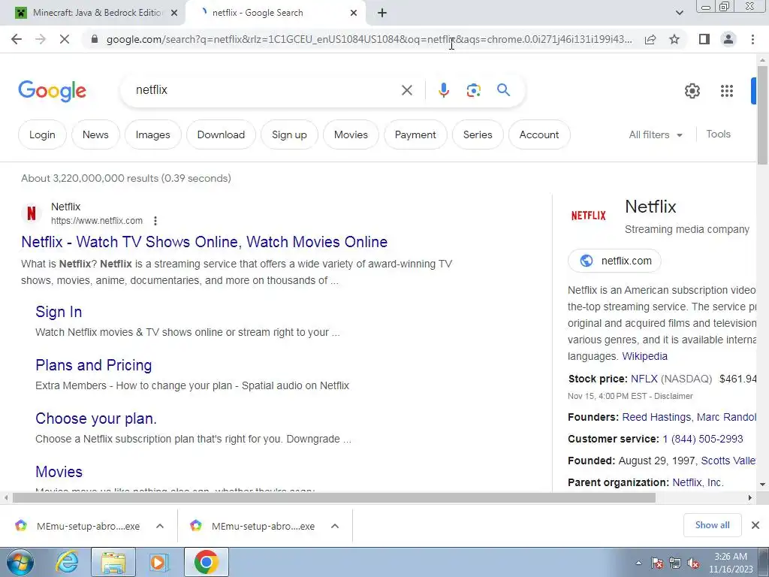This screenshot has width=769, height=577.
Task: Open Netflix - Watch TV Shows Online result
Action: coord(204,242)
